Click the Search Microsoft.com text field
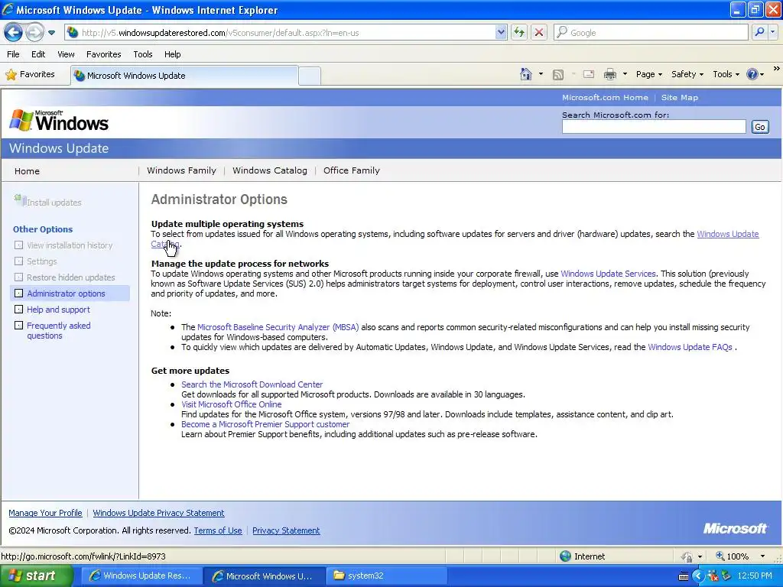 coord(654,127)
